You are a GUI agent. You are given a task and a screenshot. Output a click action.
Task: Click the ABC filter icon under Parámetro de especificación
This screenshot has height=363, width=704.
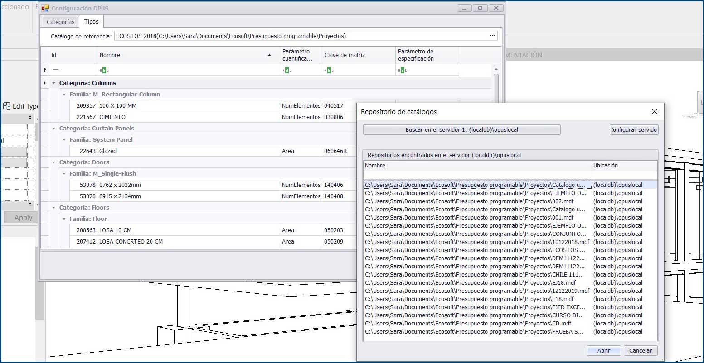[403, 70]
